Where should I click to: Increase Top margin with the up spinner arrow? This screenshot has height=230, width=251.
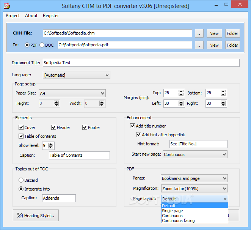tap(181, 91)
